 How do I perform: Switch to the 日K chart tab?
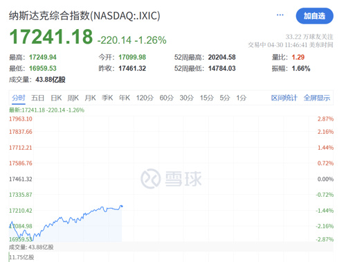56,98
